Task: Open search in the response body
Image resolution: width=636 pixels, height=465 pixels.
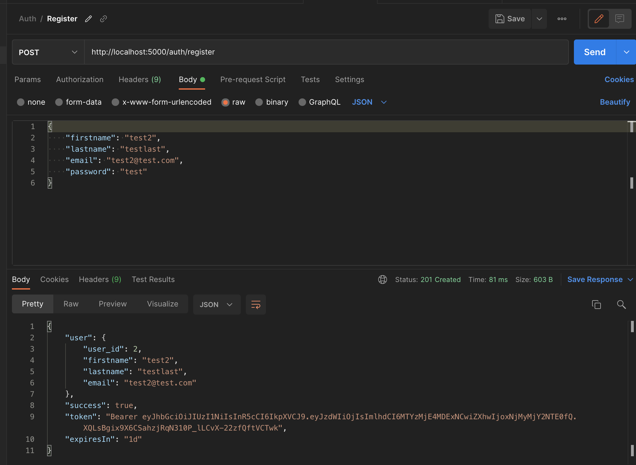Action: tap(621, 305)
